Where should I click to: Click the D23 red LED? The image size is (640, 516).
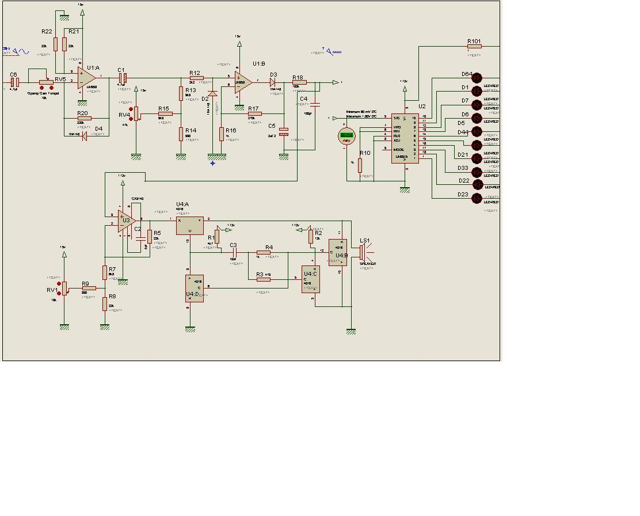pyautogui.click(x=477, y=198)
